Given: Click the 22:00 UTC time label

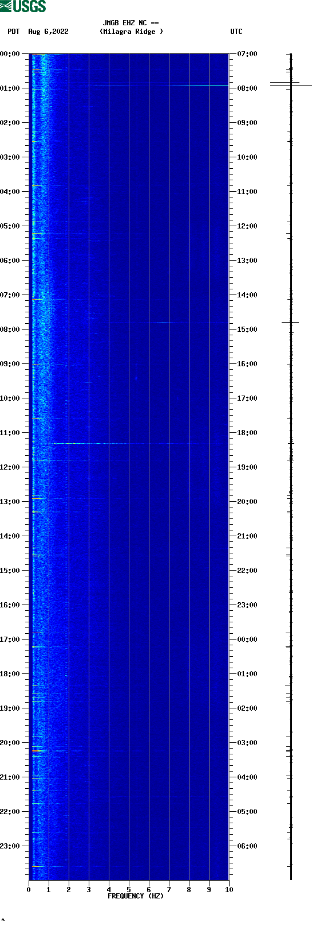Looking at the screenshot, I should [x=247, y=571].
